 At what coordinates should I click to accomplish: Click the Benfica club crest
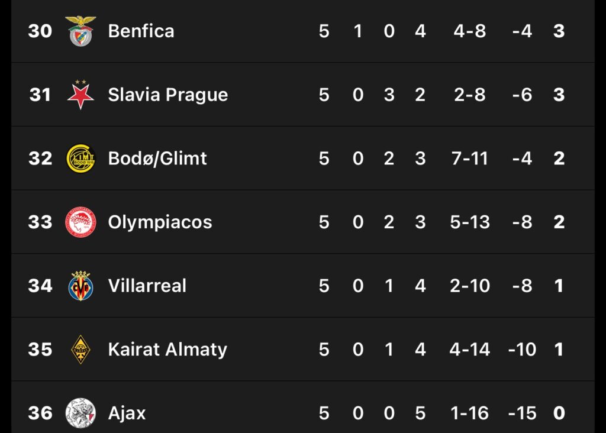point(80,31)
